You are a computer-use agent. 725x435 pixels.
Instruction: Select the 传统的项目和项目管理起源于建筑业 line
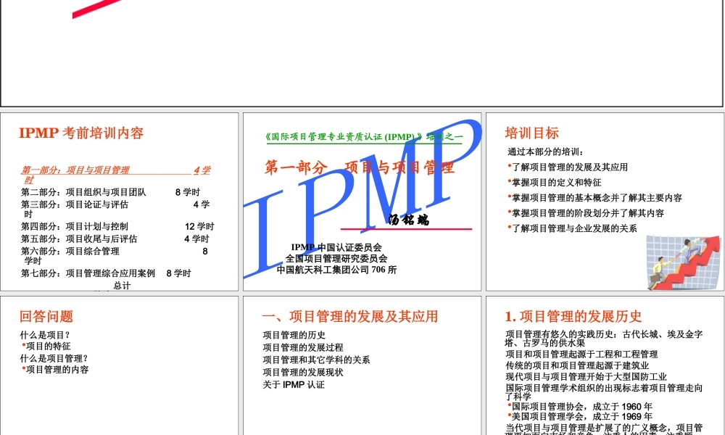coord(577,365)
